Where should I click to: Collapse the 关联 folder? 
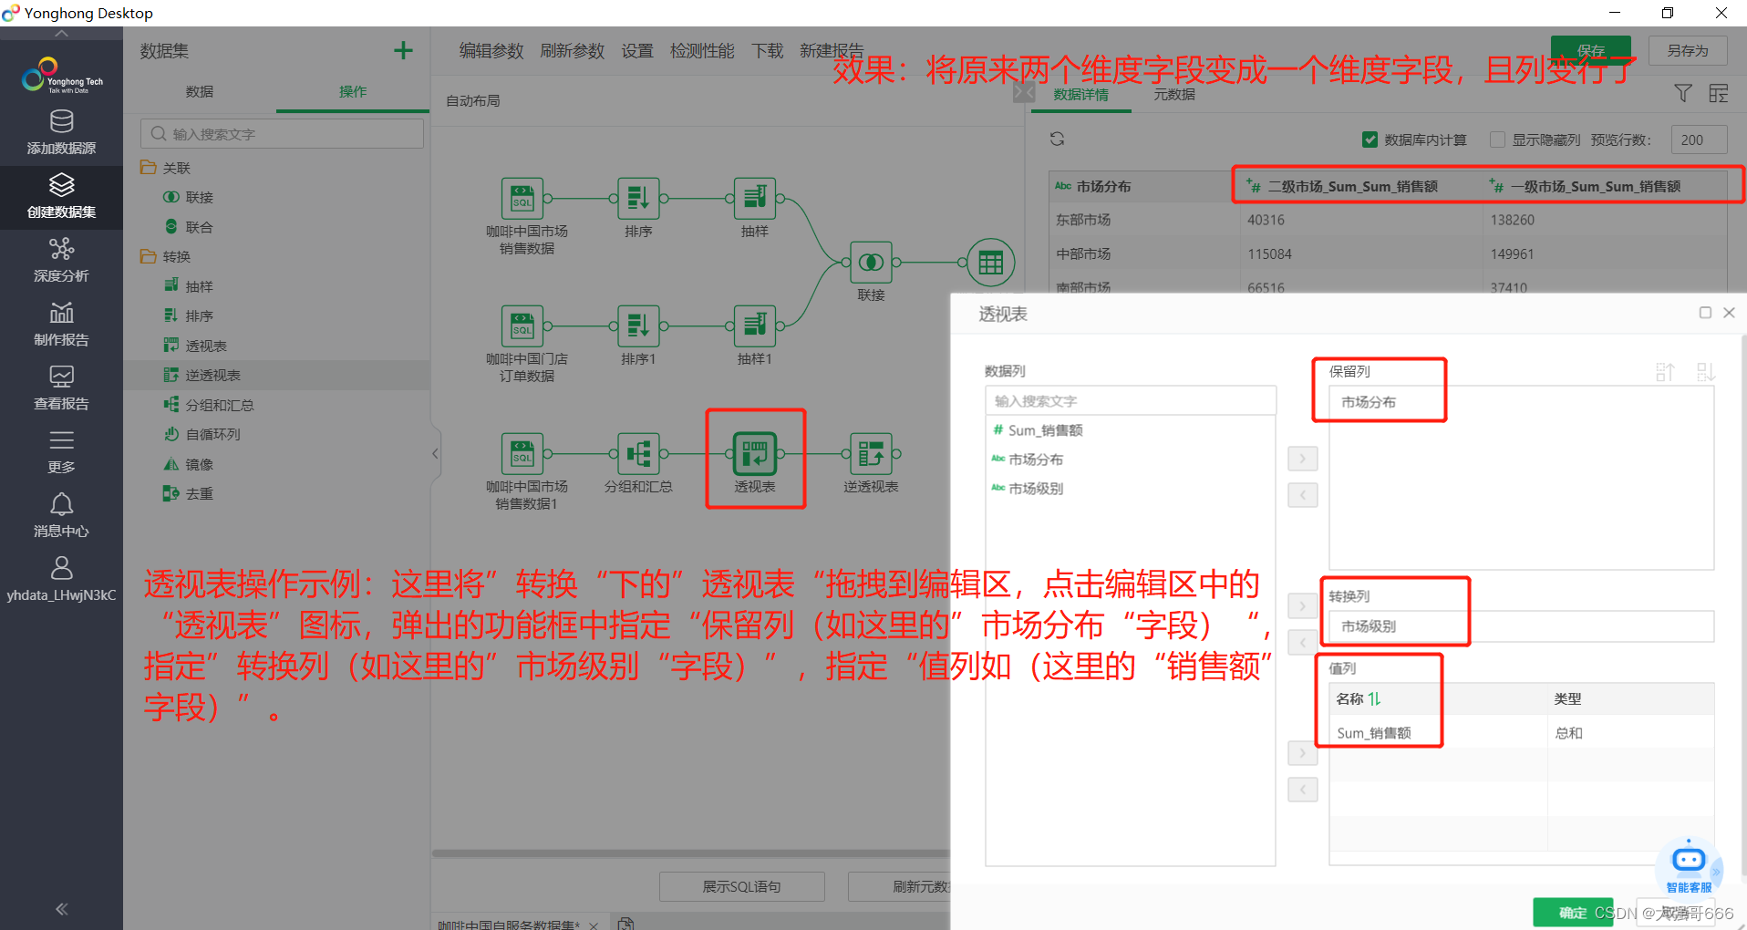149,168
